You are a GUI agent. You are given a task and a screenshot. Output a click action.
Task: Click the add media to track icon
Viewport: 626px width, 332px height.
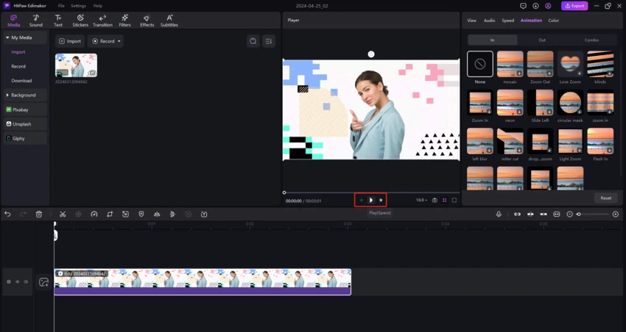44,282
